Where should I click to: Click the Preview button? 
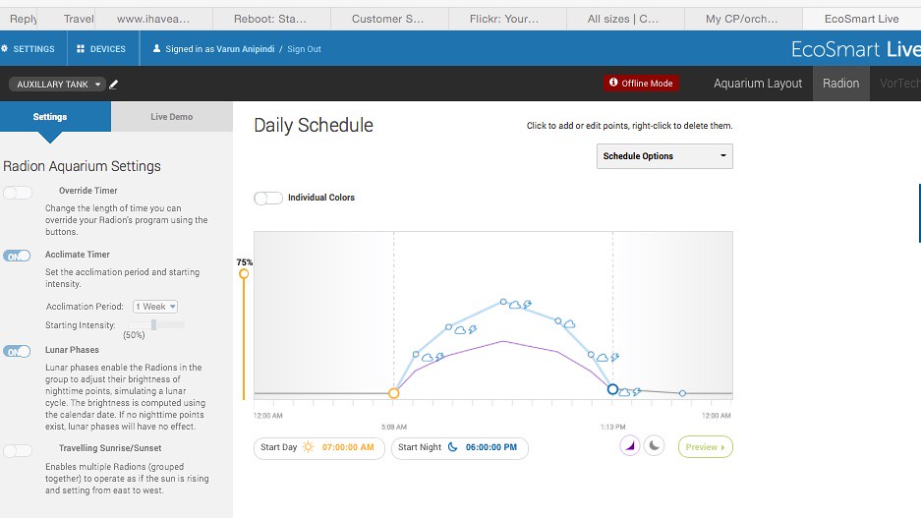click(706, 447)
